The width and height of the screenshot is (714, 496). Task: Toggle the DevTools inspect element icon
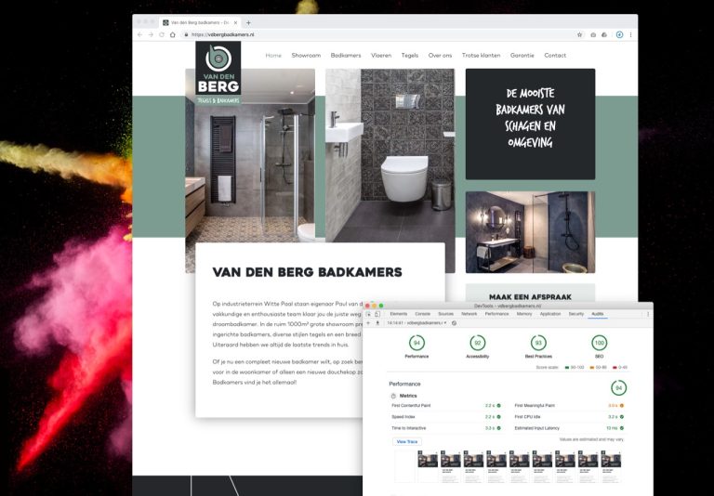click(x=368, y=314)
